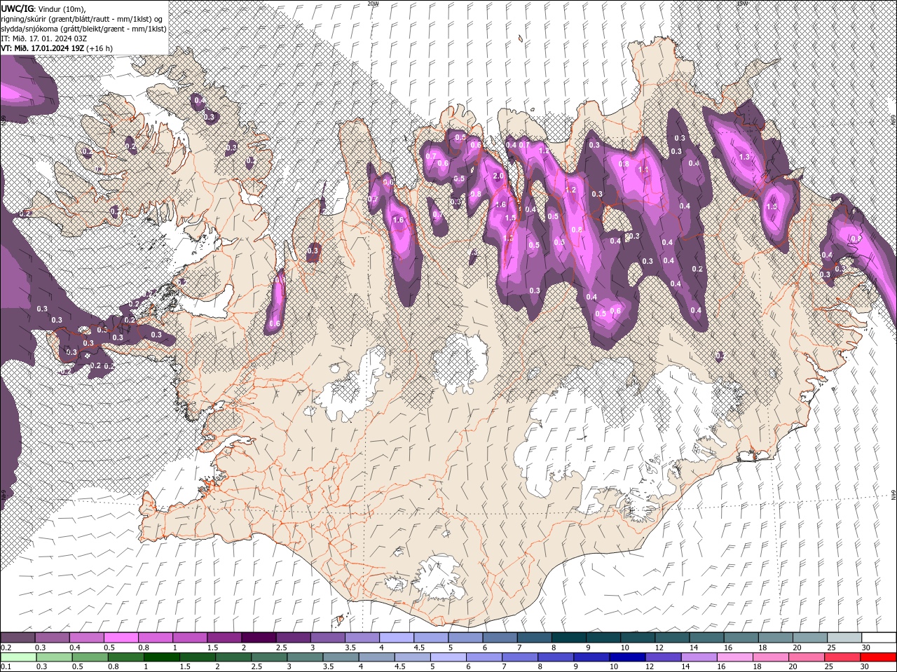Click the crimson 25–30 rain scale swatch

click(842, 657)
